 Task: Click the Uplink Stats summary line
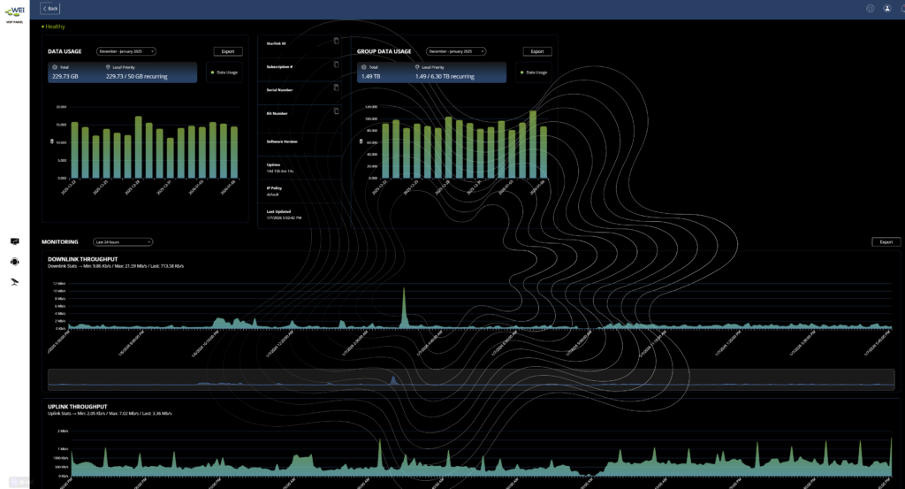110,413
